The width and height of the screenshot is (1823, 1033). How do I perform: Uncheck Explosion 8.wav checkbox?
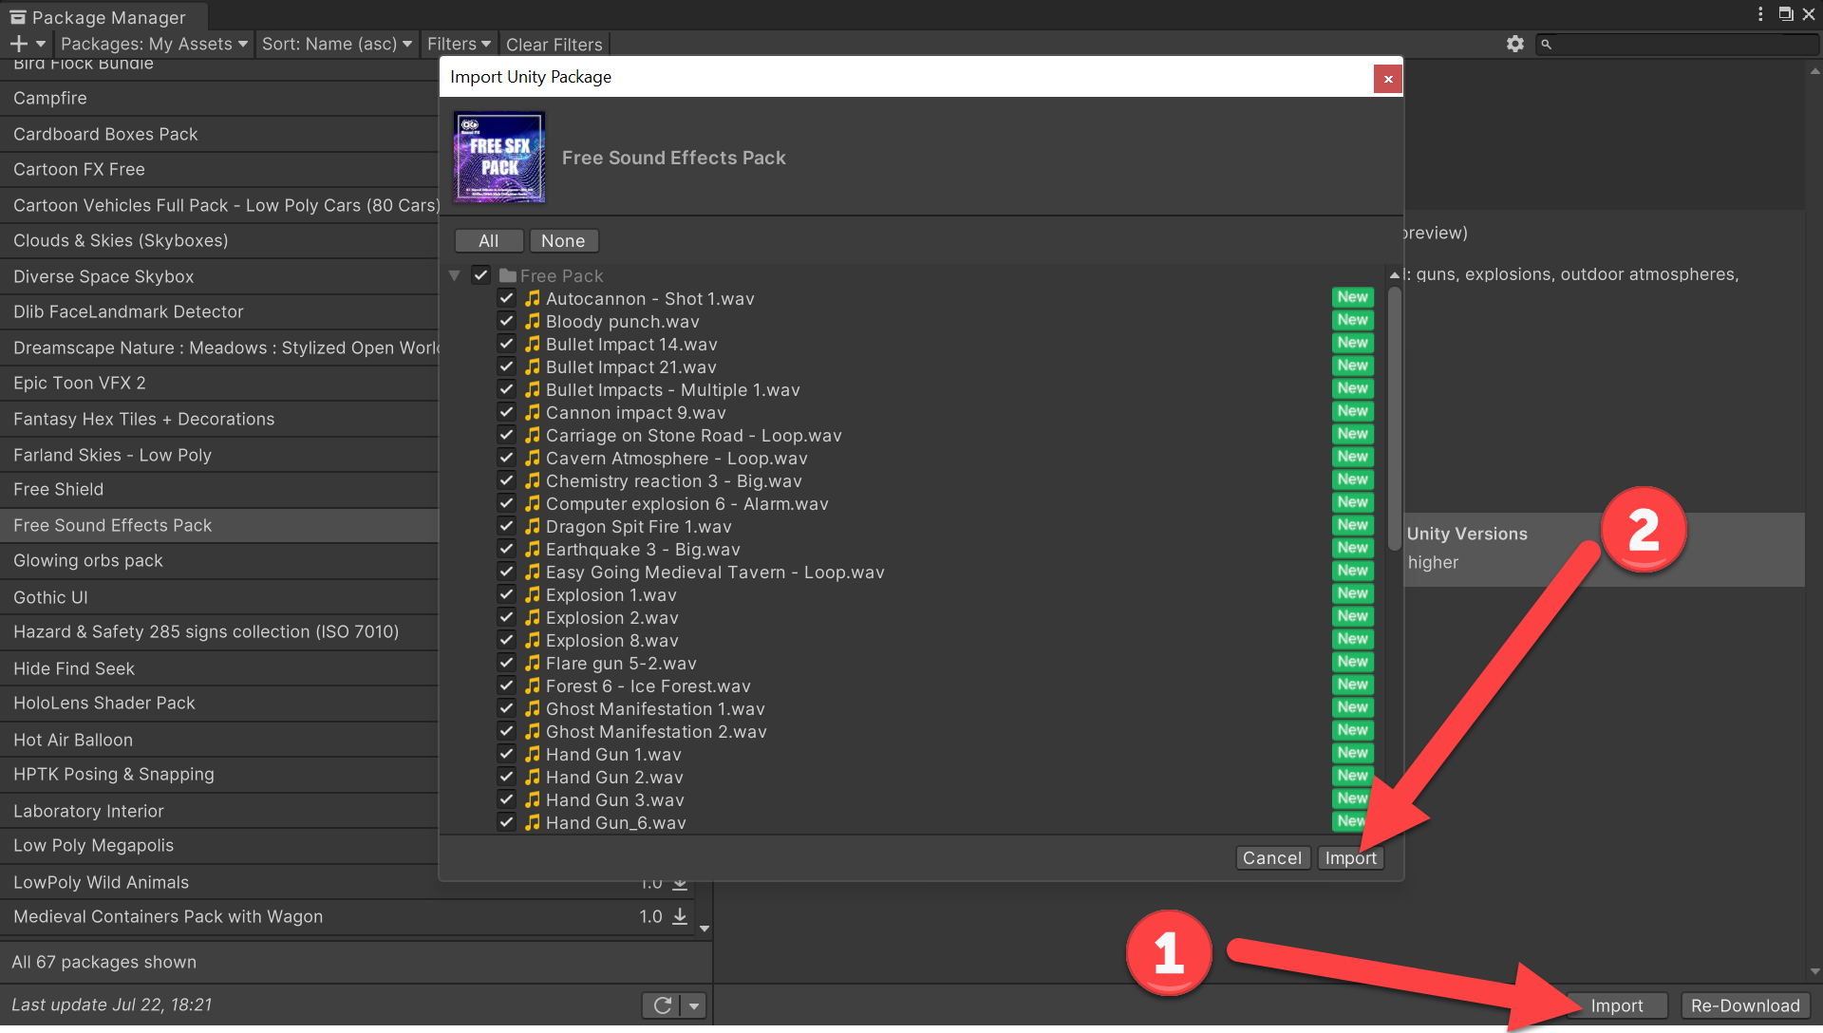coord(507,640)
